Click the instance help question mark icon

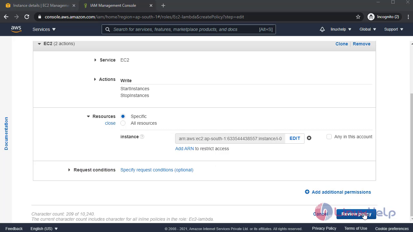(142, 137)
